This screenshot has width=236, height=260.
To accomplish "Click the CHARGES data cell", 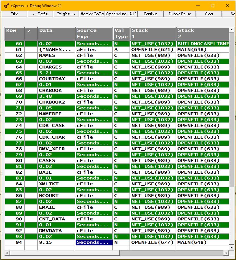I will [56, 67].
